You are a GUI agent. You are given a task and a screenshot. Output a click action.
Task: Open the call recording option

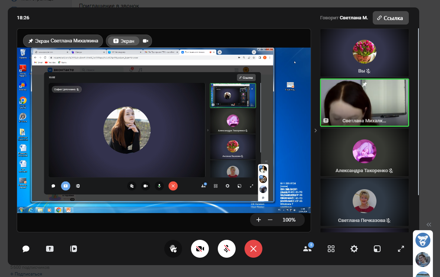click(x=74, y=249)
